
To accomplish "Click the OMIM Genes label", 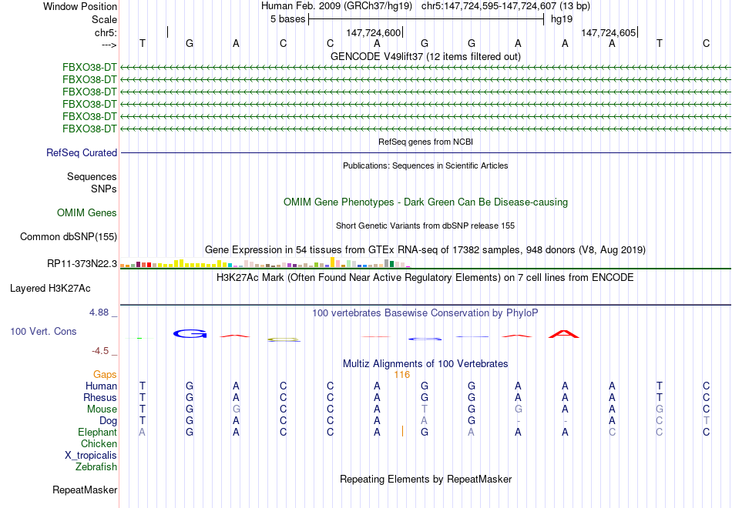I will (87, 212).
